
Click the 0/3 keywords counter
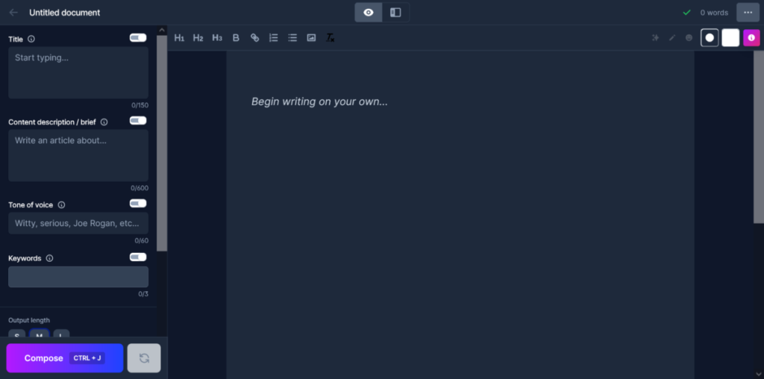[x=143, y=294]
